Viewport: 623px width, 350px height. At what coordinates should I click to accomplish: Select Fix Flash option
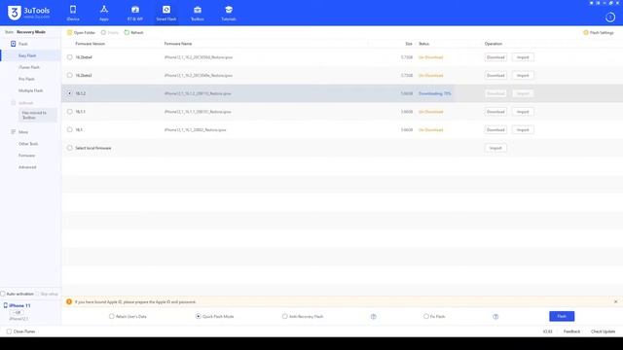(426, 316)
